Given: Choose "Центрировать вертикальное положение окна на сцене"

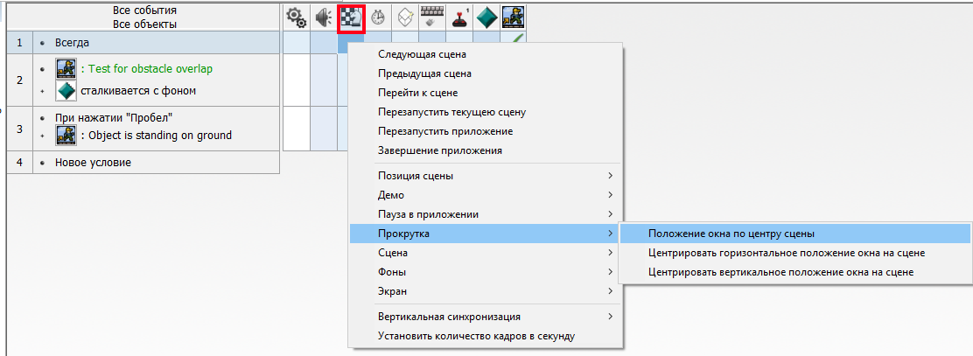Looking at the screenshot, I should [x=780, y=272].
